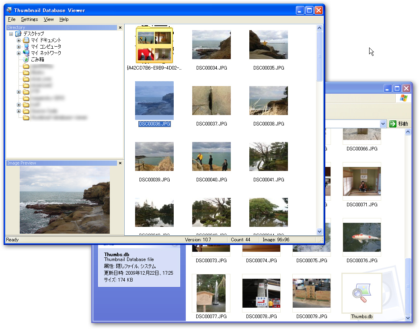Select the マイ コンピュータ computer icon
The width and height of the screenshot is (419, 329).
[x=26, y=47]
